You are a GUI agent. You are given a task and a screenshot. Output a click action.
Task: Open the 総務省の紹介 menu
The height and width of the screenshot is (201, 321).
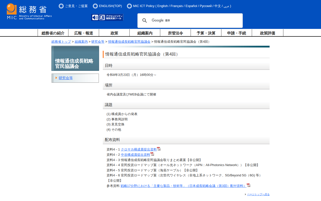click(x=53, y=33)
